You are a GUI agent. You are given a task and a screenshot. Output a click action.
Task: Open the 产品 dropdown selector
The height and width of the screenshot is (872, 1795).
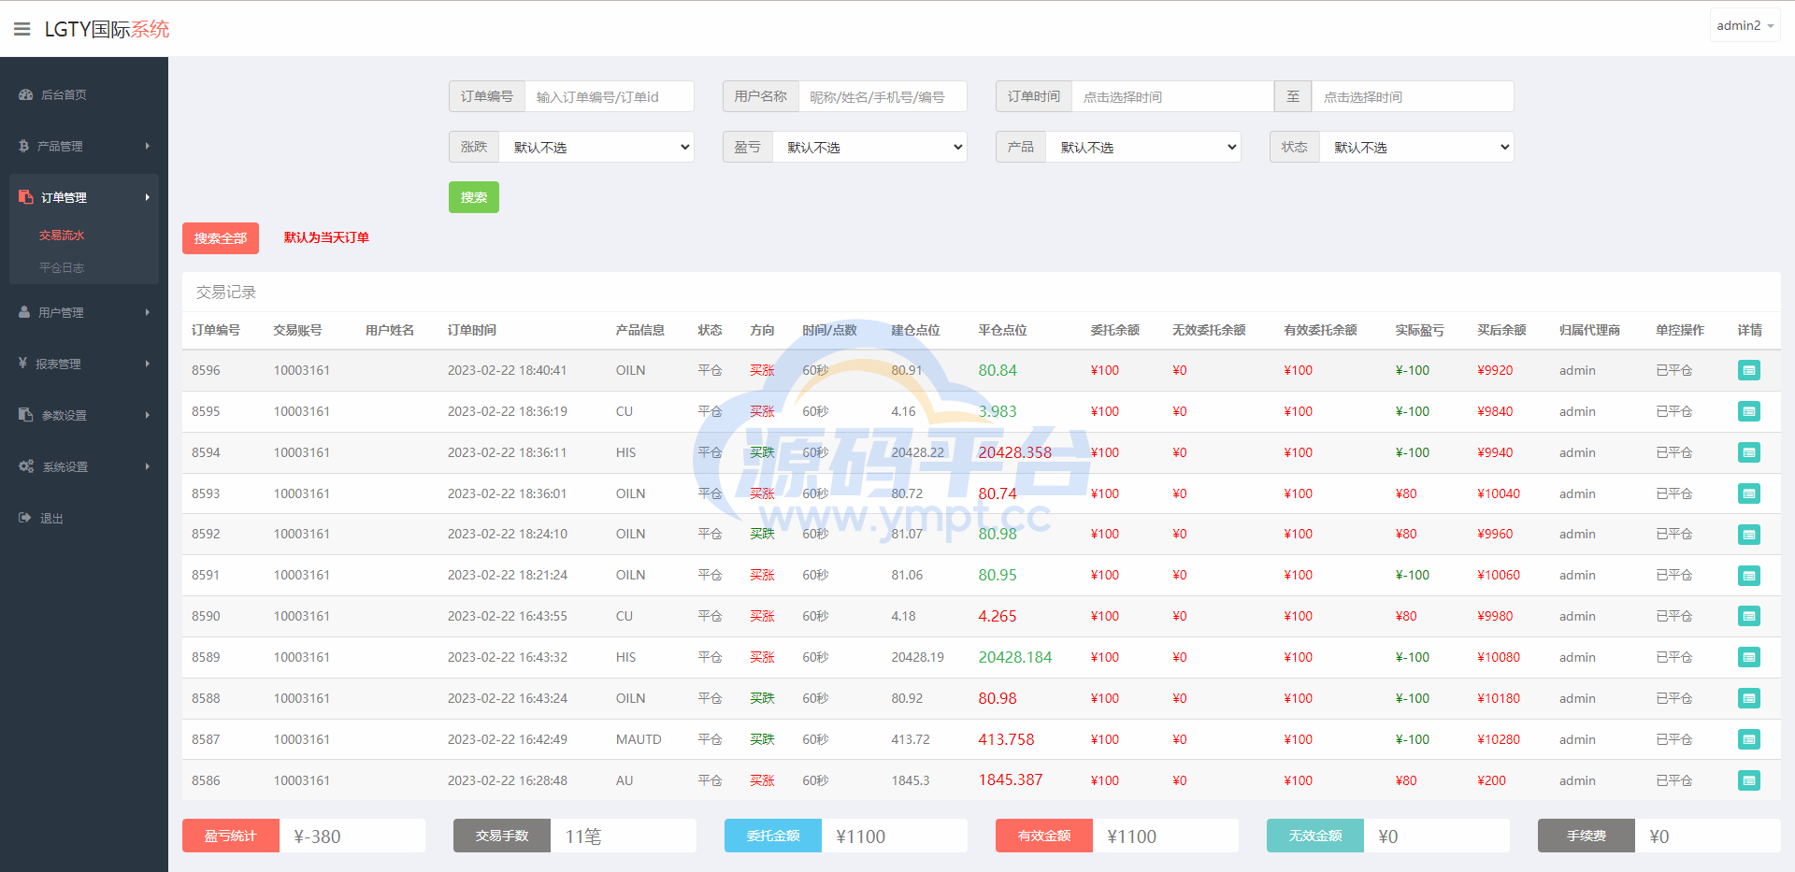tap(1143, 147)
